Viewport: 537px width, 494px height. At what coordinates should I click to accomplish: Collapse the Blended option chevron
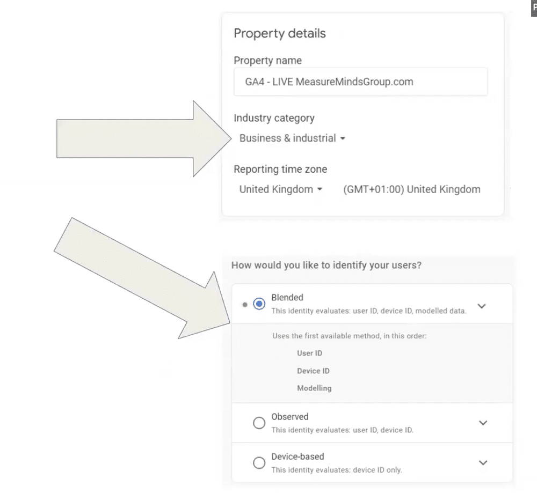tap(482, 306)
